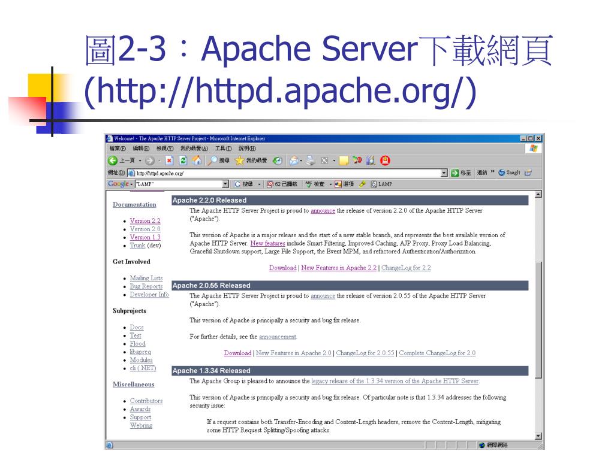The width and height of the screenshot is (614, 460).
Task: Open the Tools (工具) menu
Action: pyautogui.click(x=223, y=149)
